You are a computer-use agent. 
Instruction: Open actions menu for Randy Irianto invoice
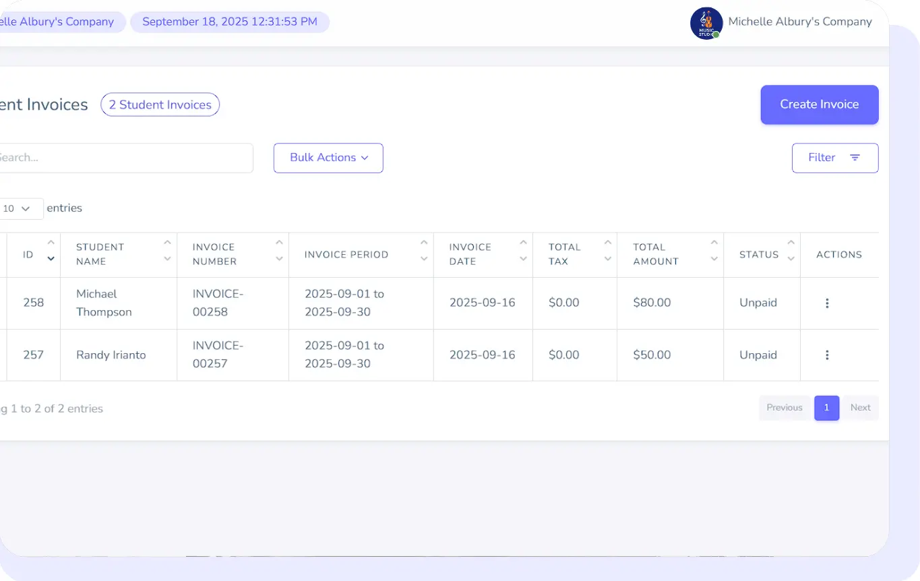827,355
